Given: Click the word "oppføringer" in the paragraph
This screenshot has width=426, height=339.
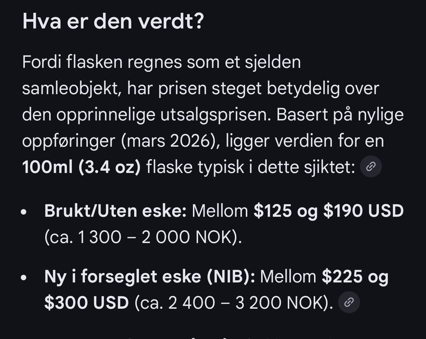Looking at the screenshot, I should pyautogui.click(x=69, y=142).
